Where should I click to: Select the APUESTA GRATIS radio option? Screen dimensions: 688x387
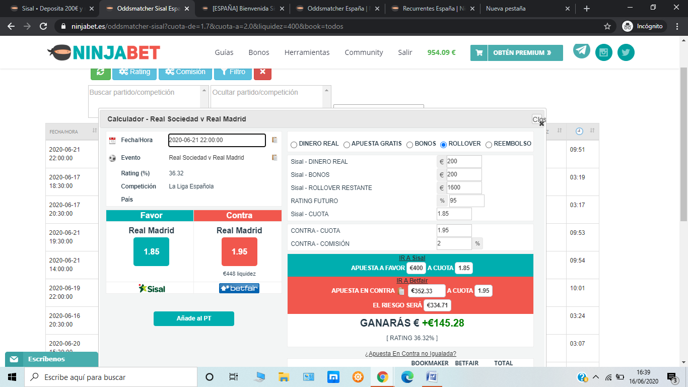pos(347,144)
